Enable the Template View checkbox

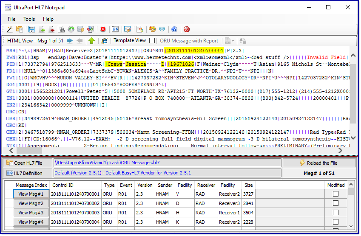point(152,41)
